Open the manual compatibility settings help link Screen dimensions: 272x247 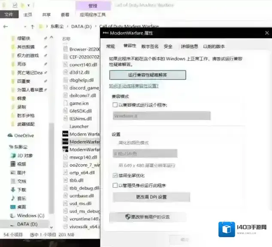click(x=134, y=86)
